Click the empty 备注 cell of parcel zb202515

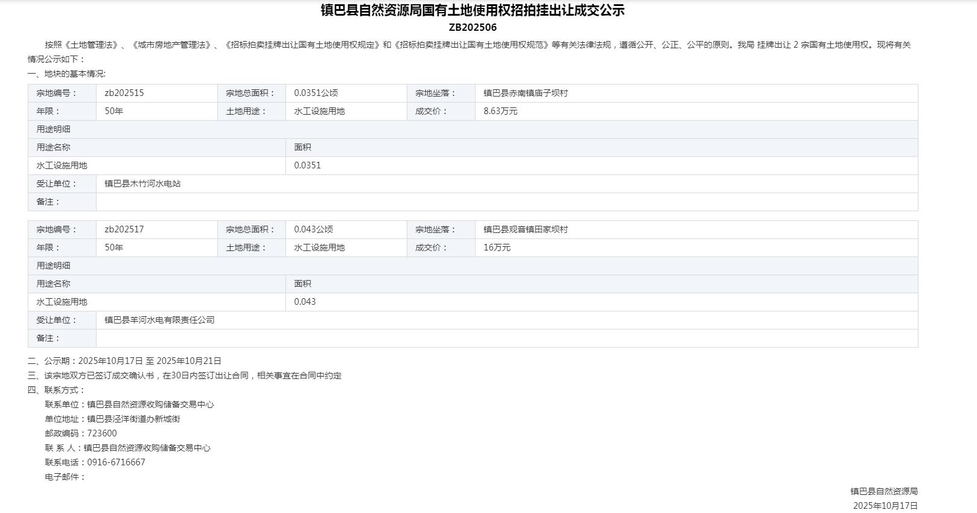(x=507, y=202)
